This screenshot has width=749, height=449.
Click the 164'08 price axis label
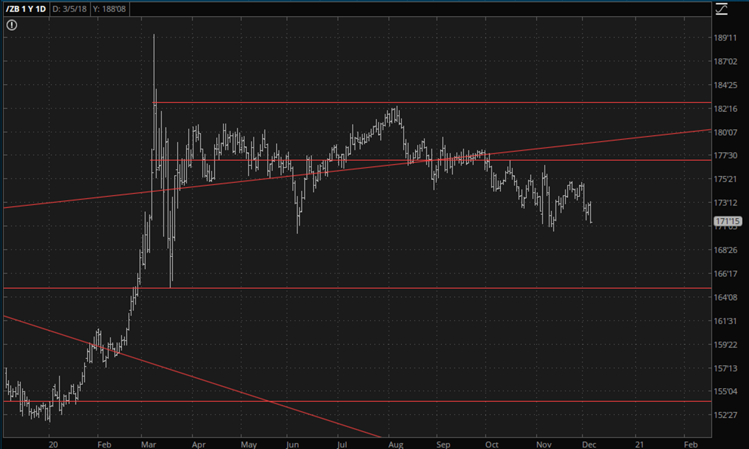(725, 297)
